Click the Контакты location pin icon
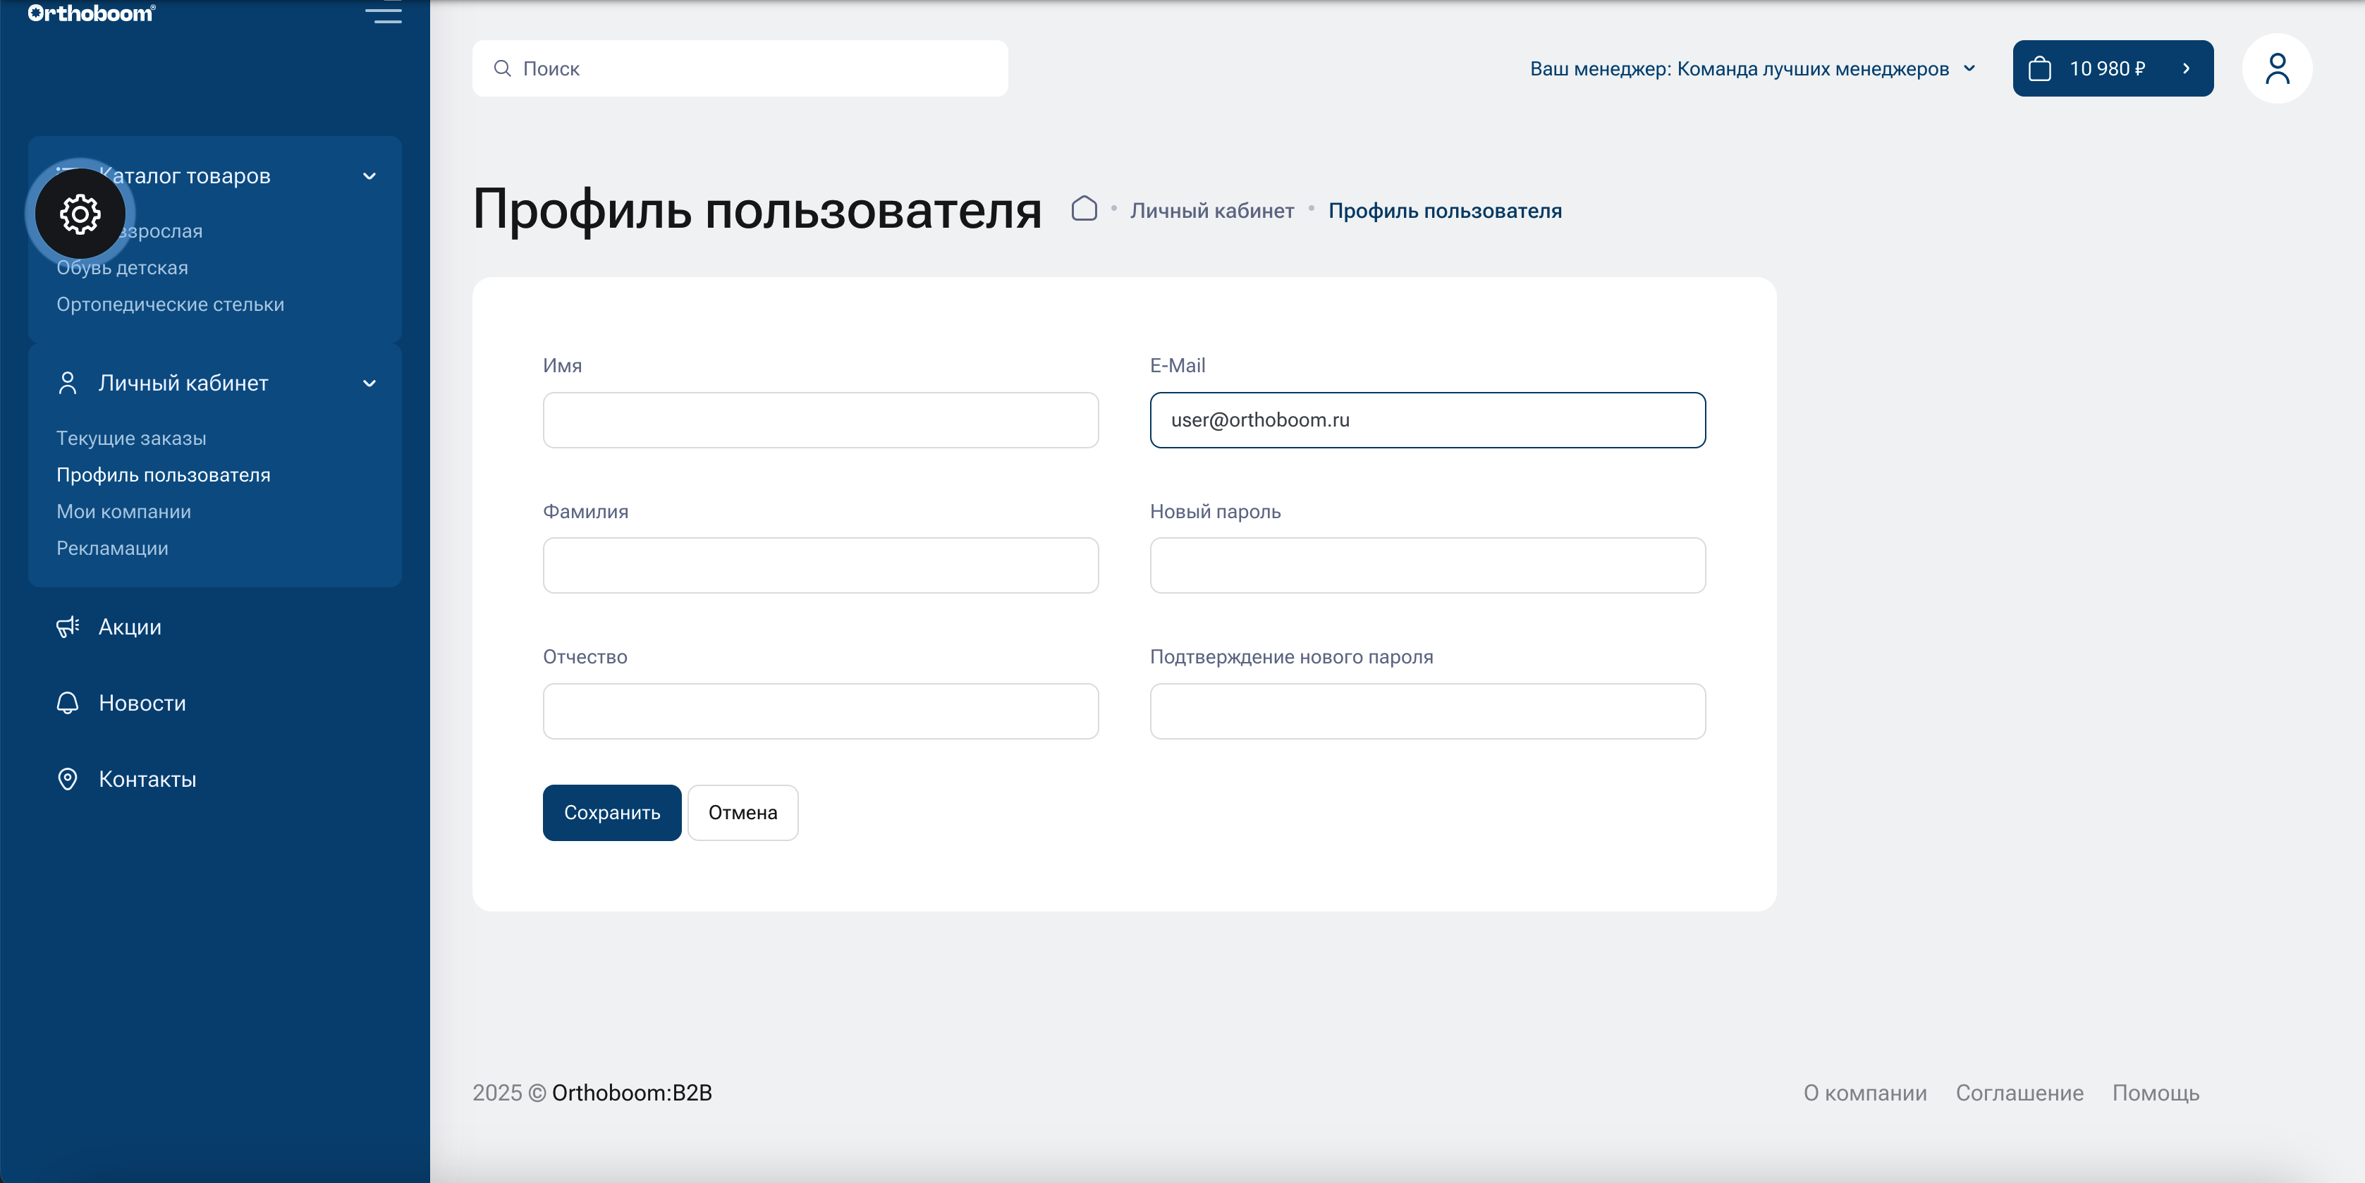 pos(67,779)
